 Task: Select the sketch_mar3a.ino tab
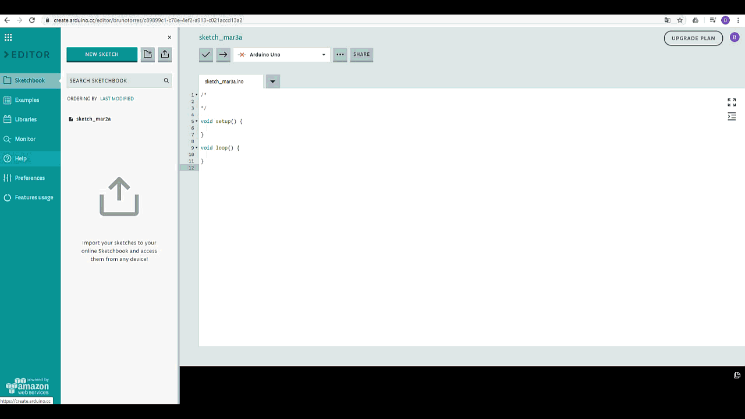coord(225,81)
